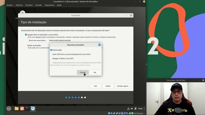The width and height of the screenshot is (205, 115).
Task: Open the network tray icon
Action: pos(128,109)
